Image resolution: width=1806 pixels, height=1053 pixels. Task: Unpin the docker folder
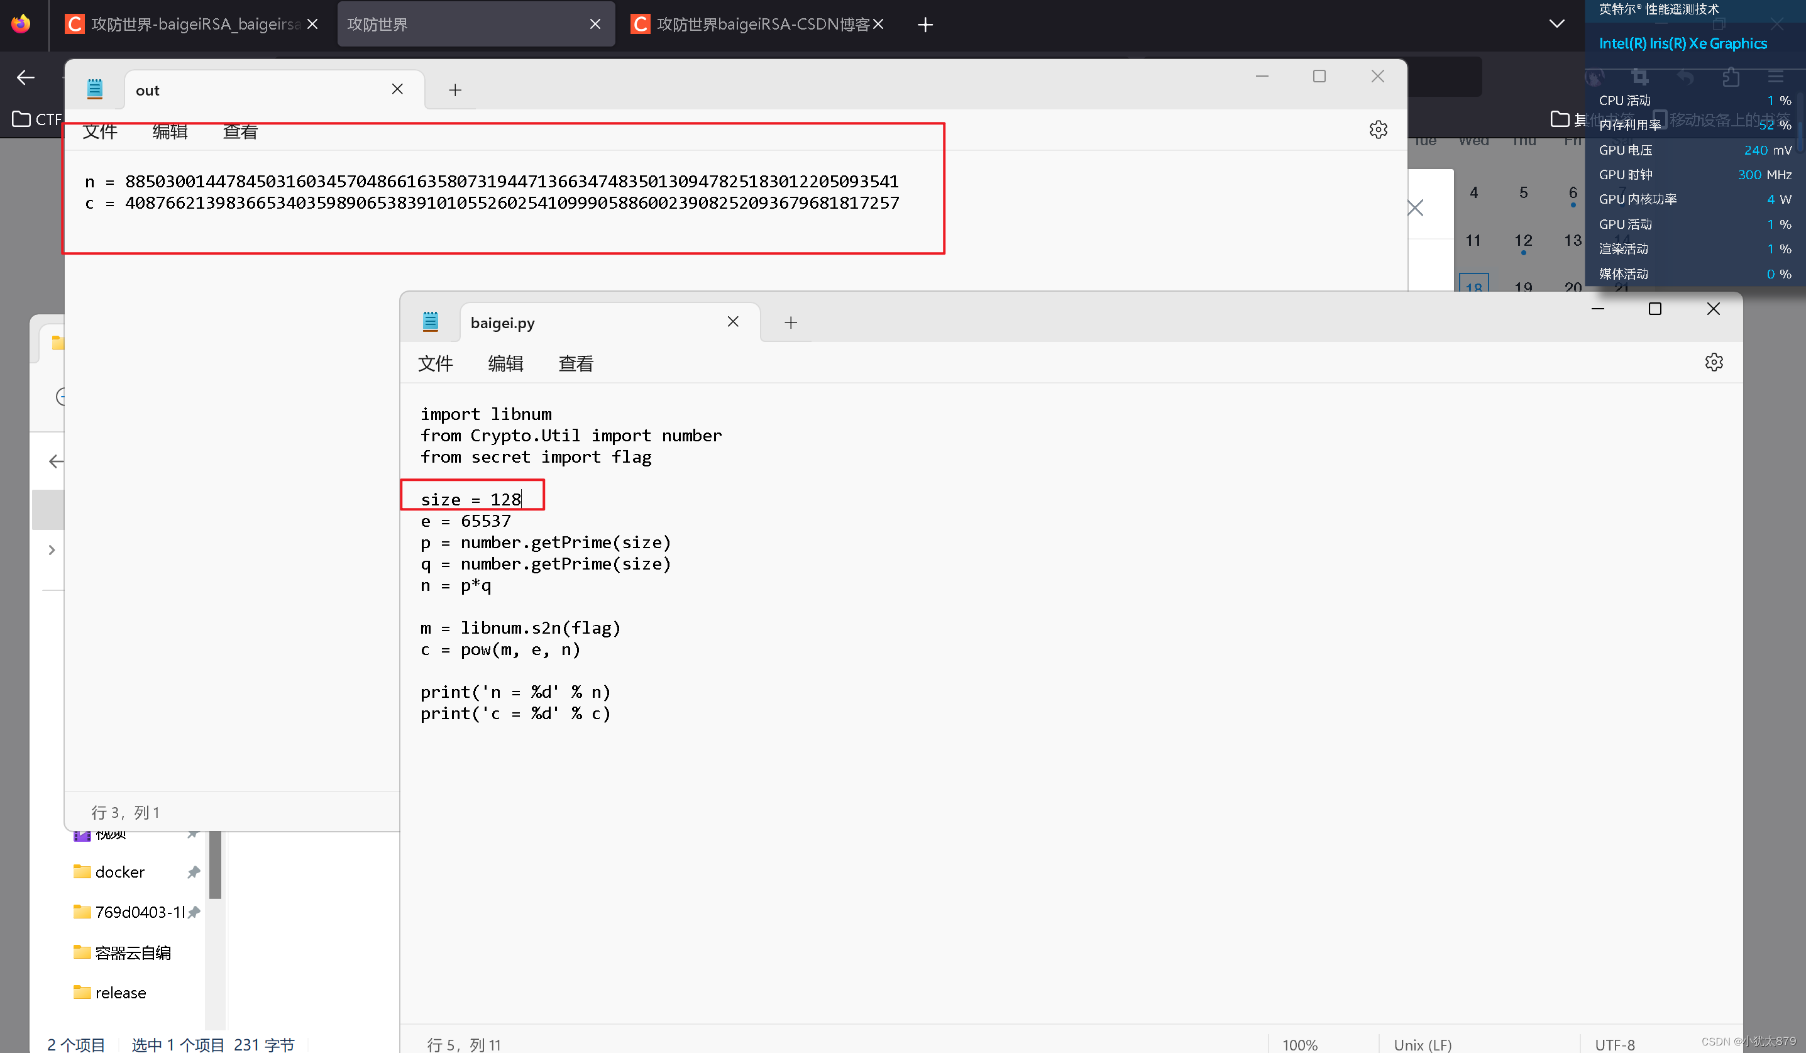[x=194, y=872]
